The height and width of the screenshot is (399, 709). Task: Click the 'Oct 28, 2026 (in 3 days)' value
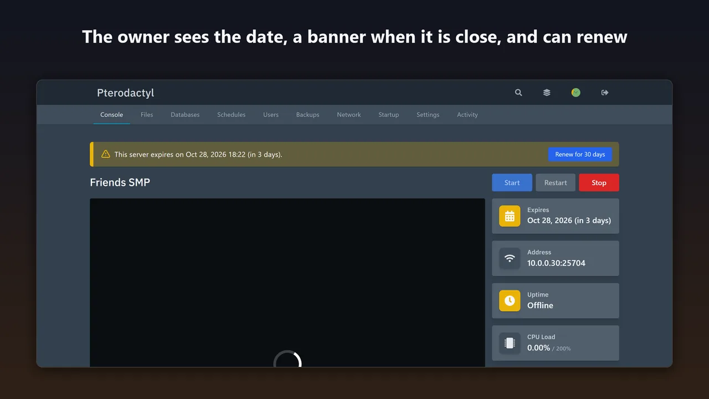pyautogui.click(x=569, y=221)
